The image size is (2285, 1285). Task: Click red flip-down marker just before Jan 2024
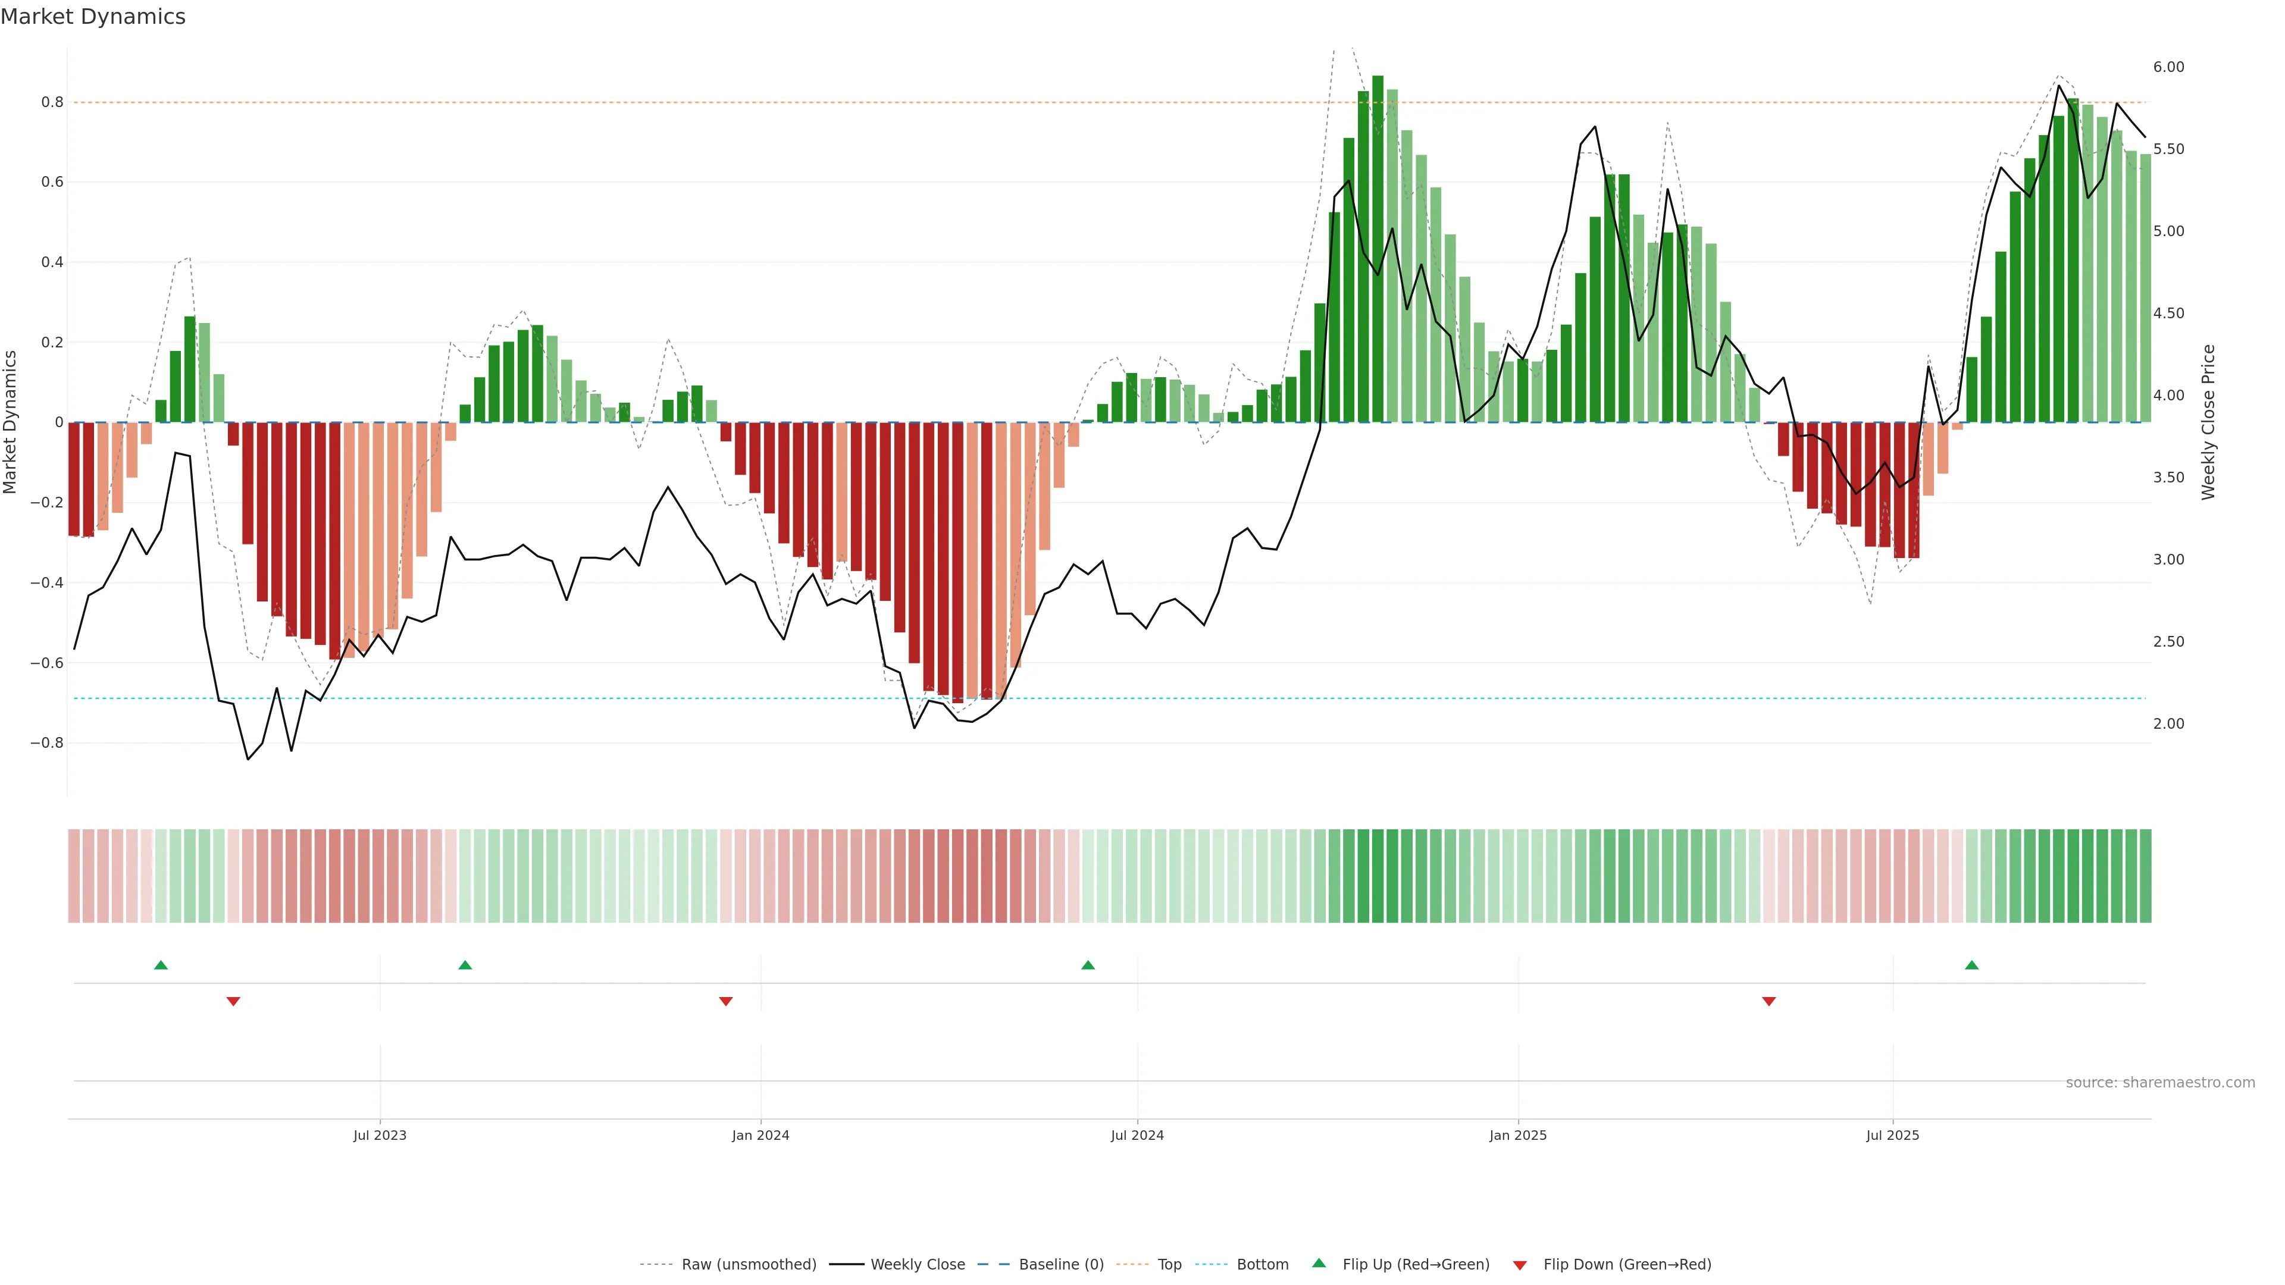pos(725,1001)
